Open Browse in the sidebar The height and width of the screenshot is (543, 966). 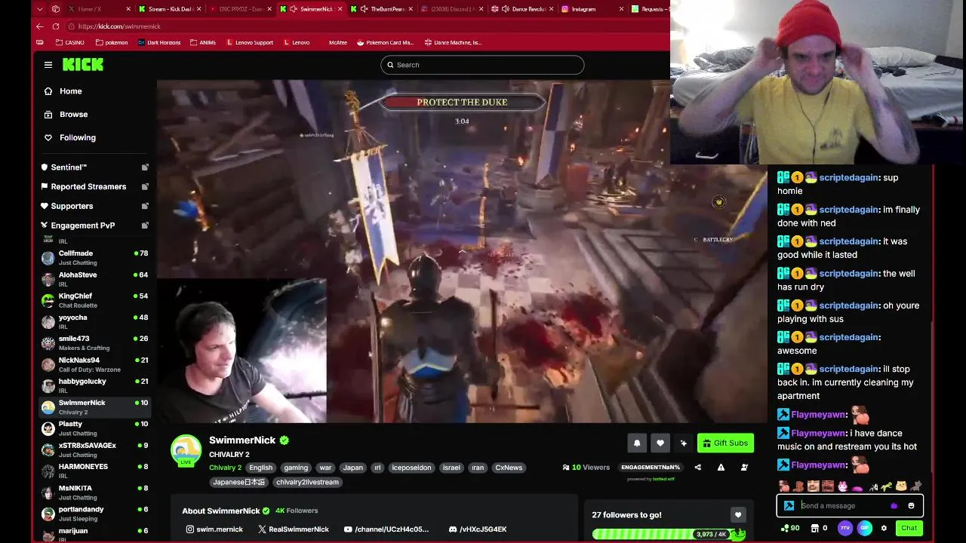[73, 115]
